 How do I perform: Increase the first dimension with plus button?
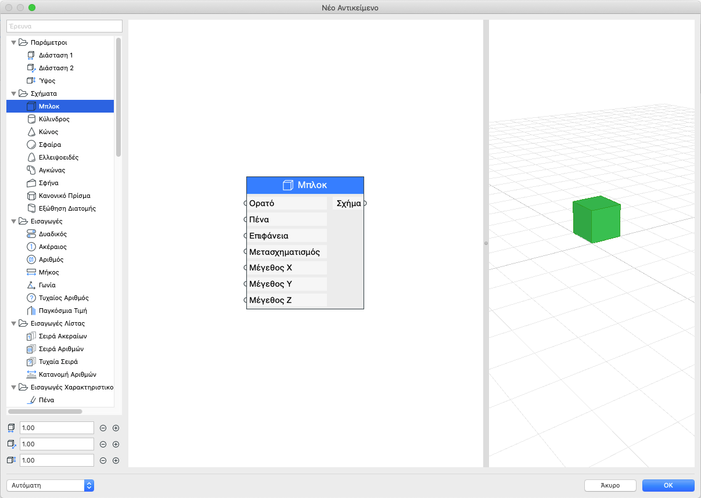point(116,428)
